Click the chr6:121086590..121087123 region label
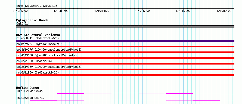Viewport: 242px width, 104px height. click(37, 6)
